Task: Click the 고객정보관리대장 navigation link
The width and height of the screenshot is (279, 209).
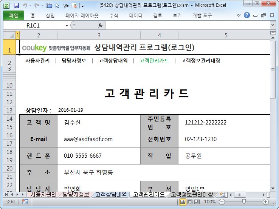Action: click(x=201, y=61)
